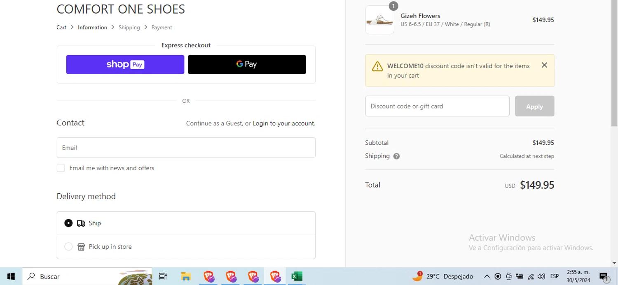Go back to Cart breadcrumb
The width and height of the screenshot is (618, 285).
(61, 28)
